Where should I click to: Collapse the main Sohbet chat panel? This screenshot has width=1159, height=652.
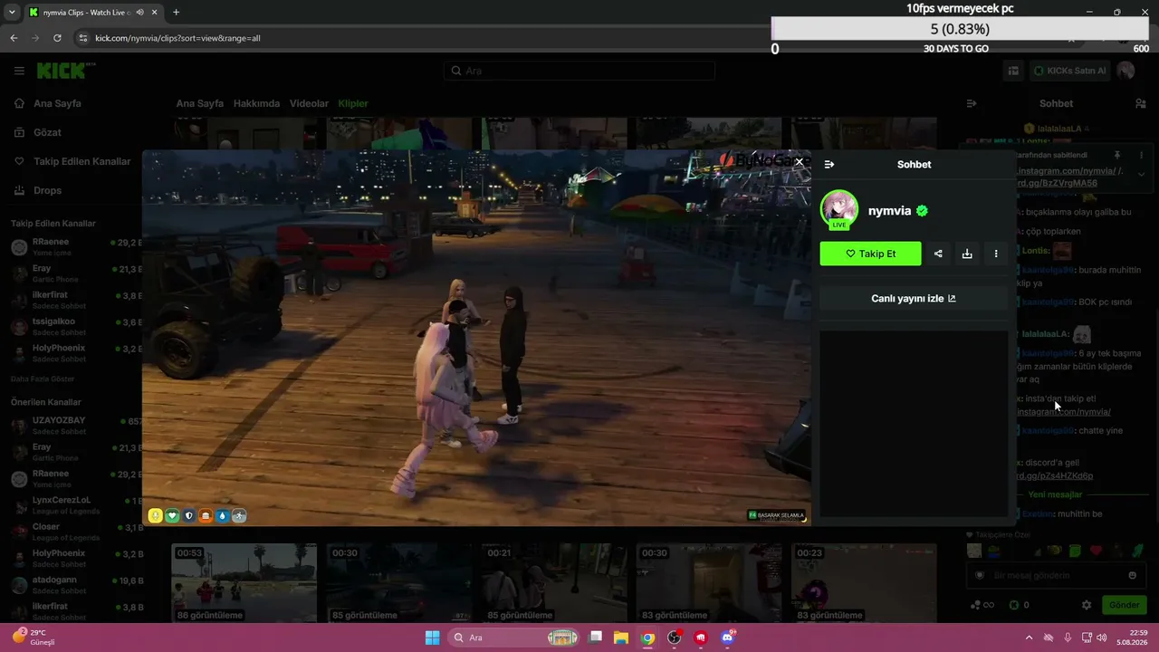tap(972, 103)
